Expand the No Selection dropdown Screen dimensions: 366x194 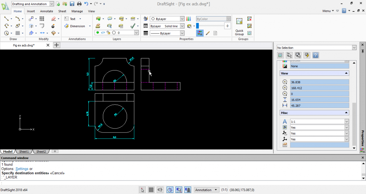pyautogui.click(x=354, y=48)
